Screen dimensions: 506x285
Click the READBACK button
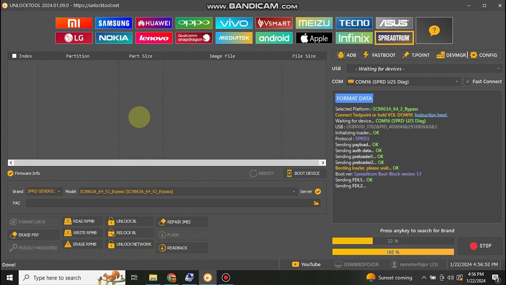pyautogui.click(x=182, y=248)
